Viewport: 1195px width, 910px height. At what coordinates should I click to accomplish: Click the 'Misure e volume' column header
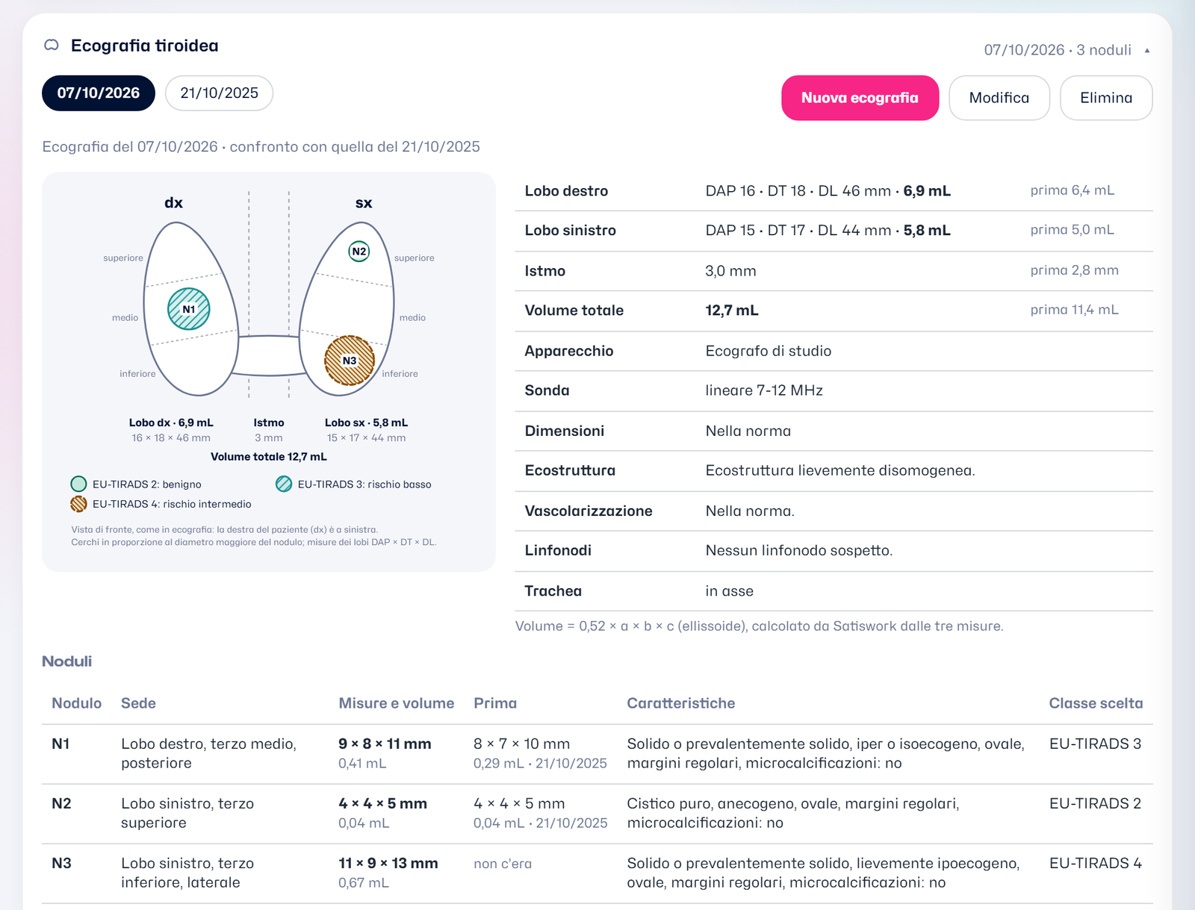pos(396,703)
